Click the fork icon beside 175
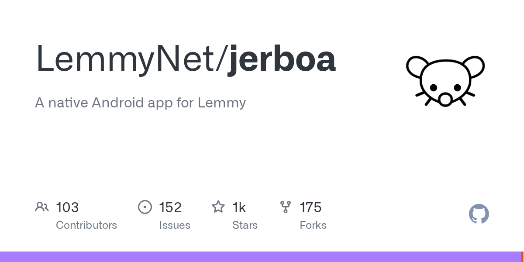Image resolution: width=524 pixels, height=262 pixels. coord(286,207)
